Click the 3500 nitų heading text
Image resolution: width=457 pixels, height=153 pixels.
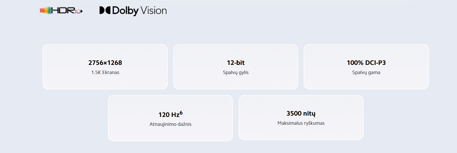(x=301, y=114)
